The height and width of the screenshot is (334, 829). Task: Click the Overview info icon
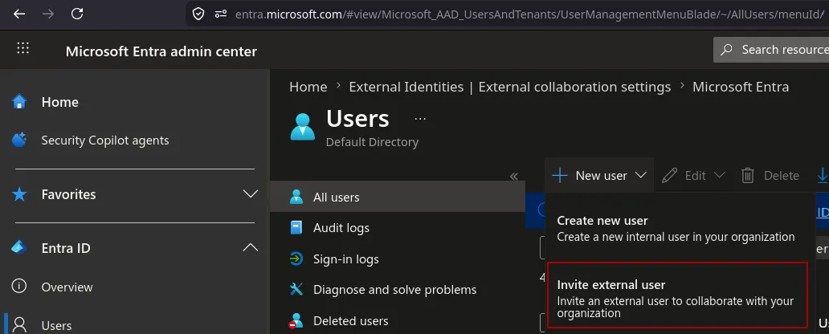click(x=19, y=287)
